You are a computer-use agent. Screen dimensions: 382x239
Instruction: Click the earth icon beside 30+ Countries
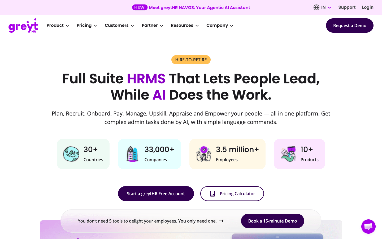[x=71, y=154]
